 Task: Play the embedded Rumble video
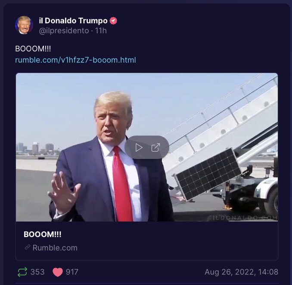pos(139,148)
